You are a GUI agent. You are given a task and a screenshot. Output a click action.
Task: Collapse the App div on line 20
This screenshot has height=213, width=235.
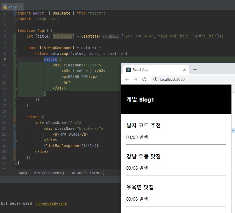16,123
